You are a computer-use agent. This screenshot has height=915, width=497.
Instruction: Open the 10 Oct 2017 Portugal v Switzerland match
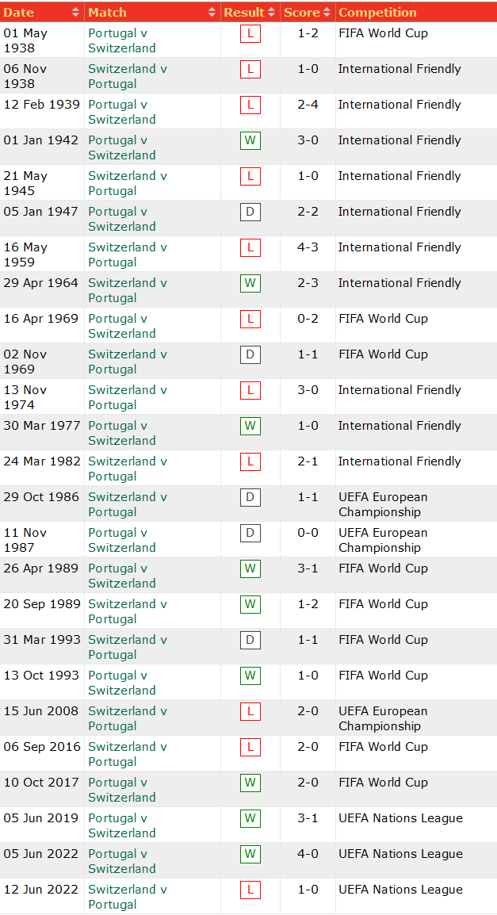coord(121,790)
